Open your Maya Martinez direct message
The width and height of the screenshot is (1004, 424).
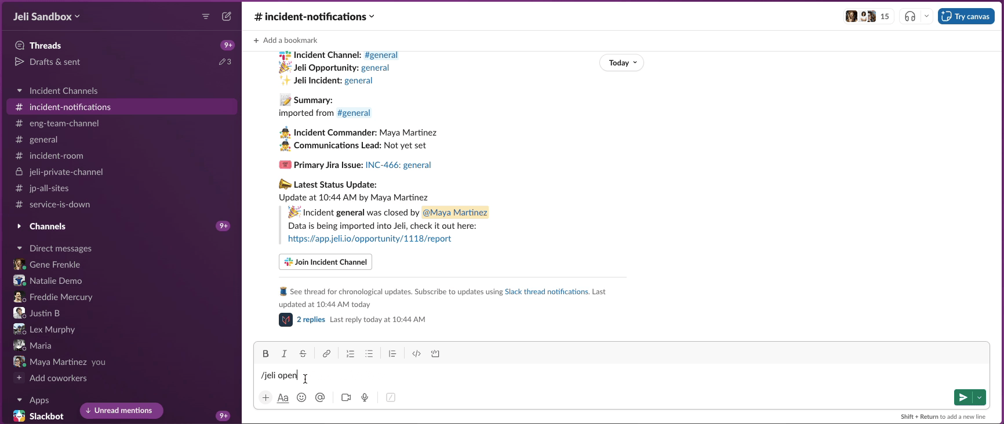tap(122, 361)
